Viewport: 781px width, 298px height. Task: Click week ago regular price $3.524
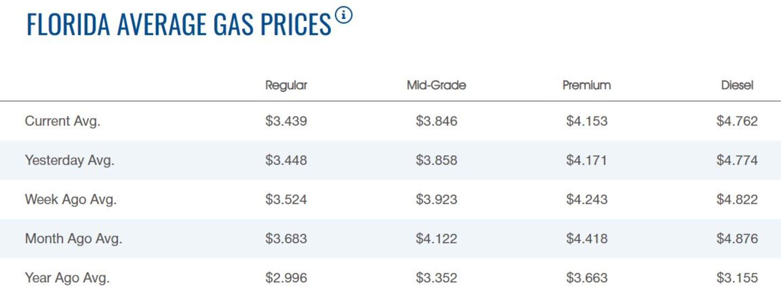coord(286,200)
